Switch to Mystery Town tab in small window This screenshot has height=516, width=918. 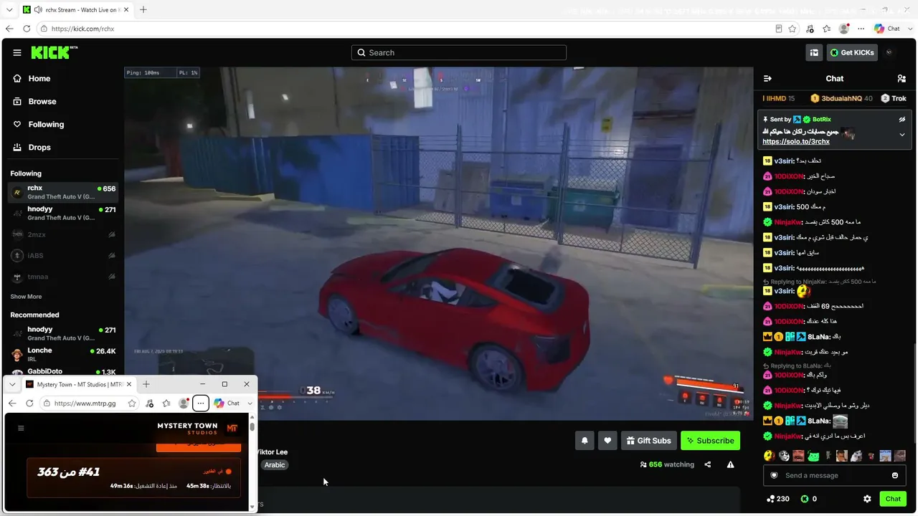tap(79, 384)
